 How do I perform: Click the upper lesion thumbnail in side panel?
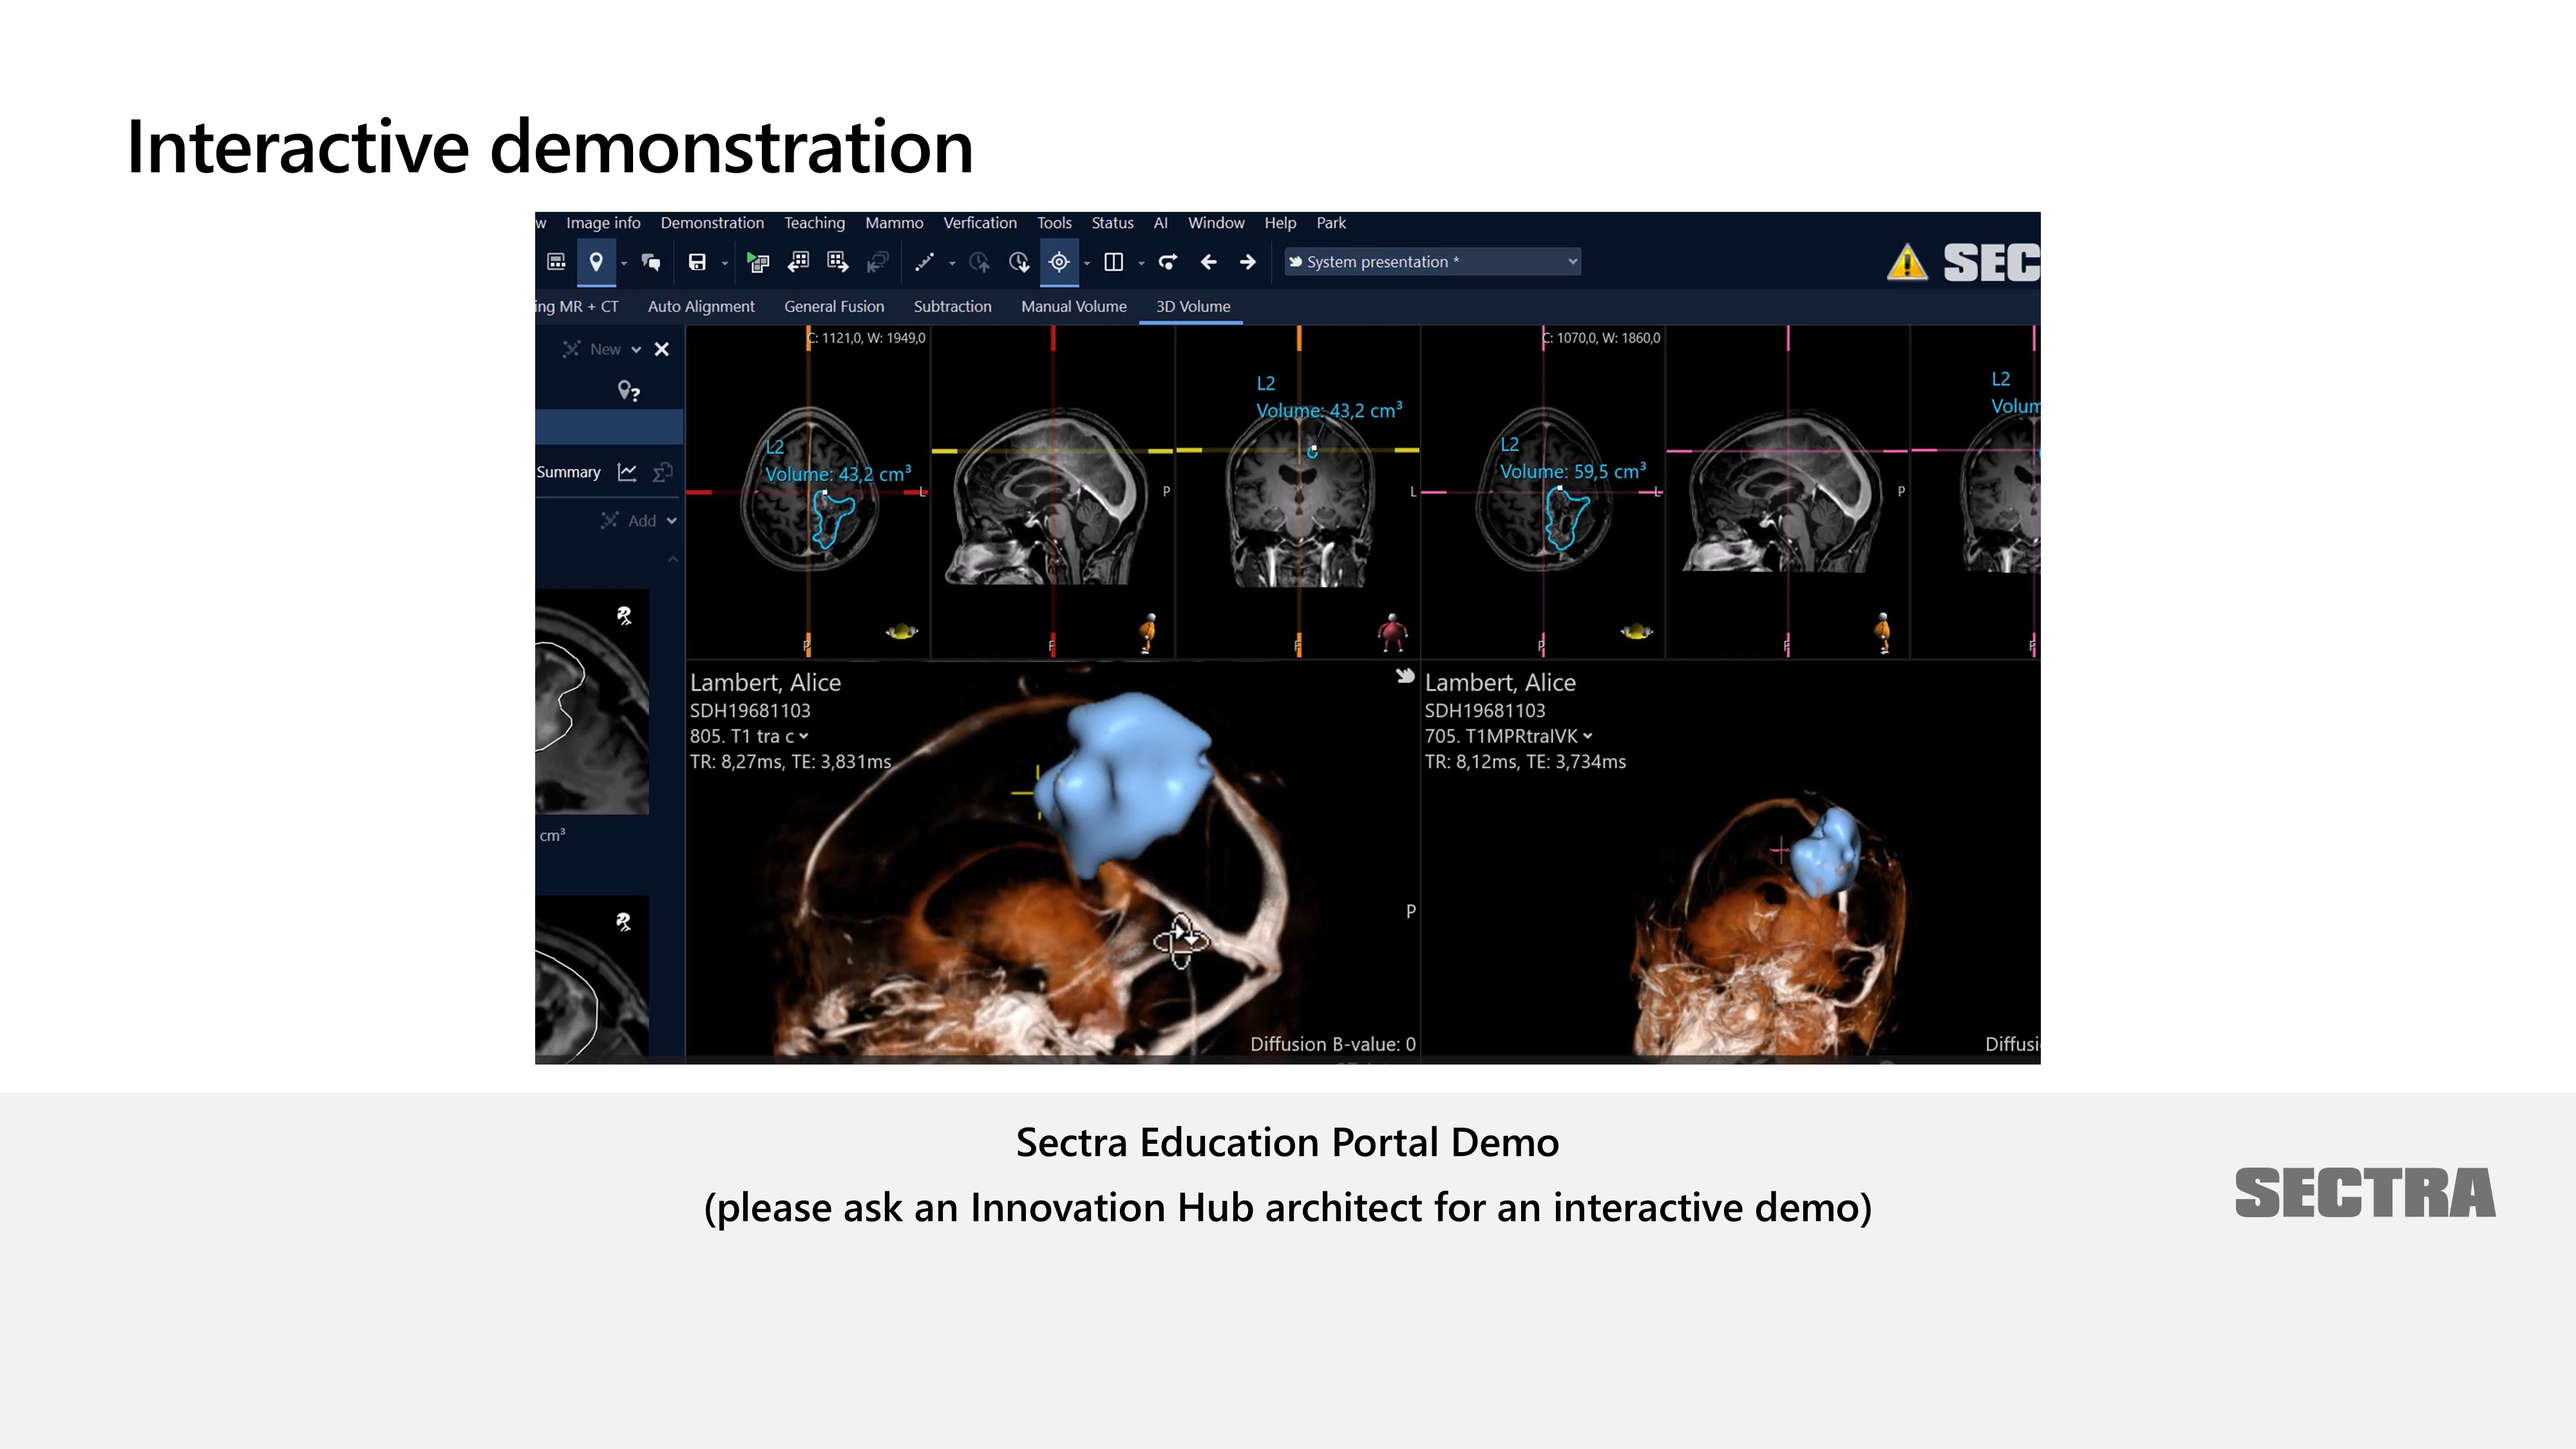coord(592,702)
